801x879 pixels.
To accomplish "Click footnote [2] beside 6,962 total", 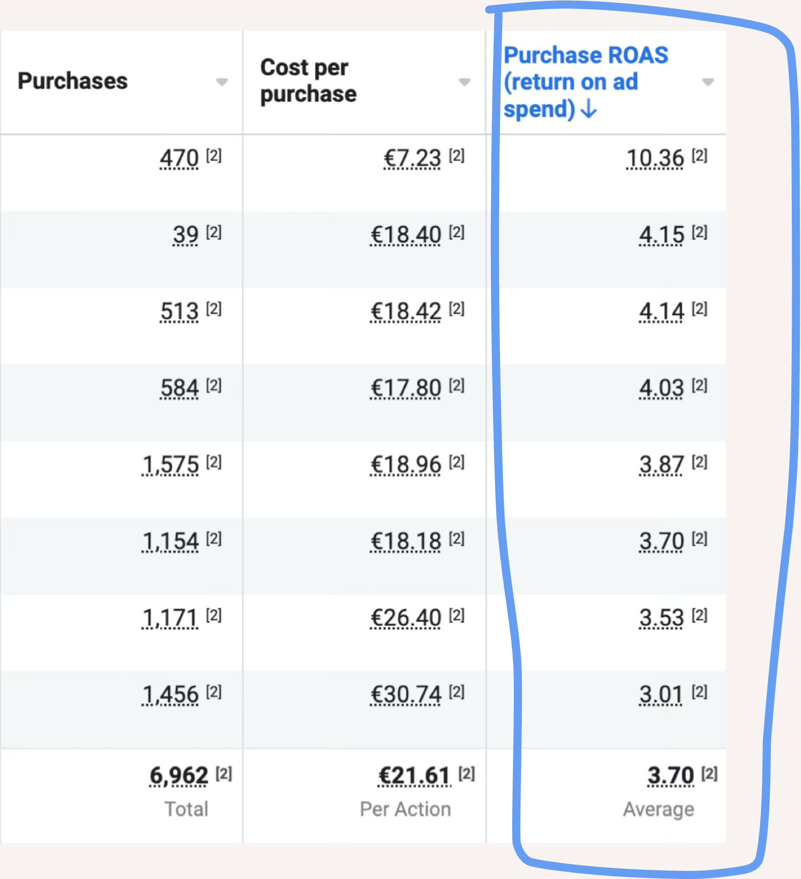I will tap(224, 774).
